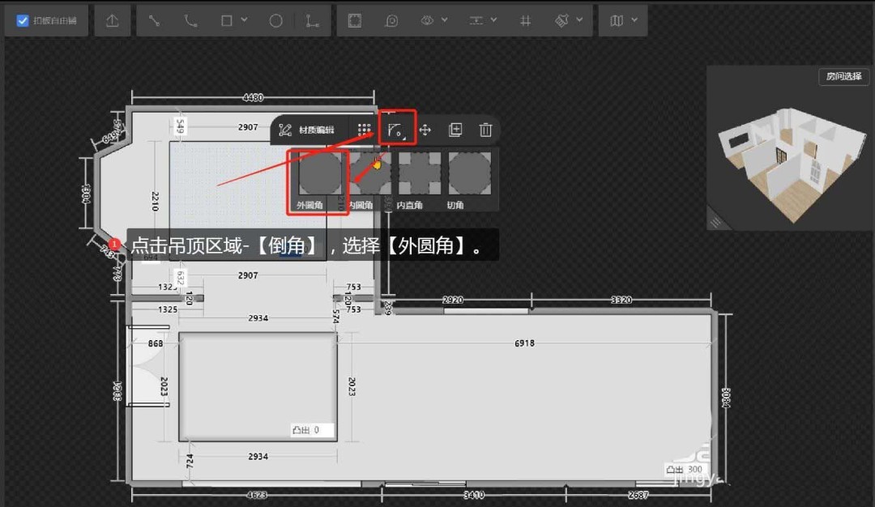Click the 倒角 chamfer corner icon
This screenshot has width=875, height=507.
click(x=396, y=130)
